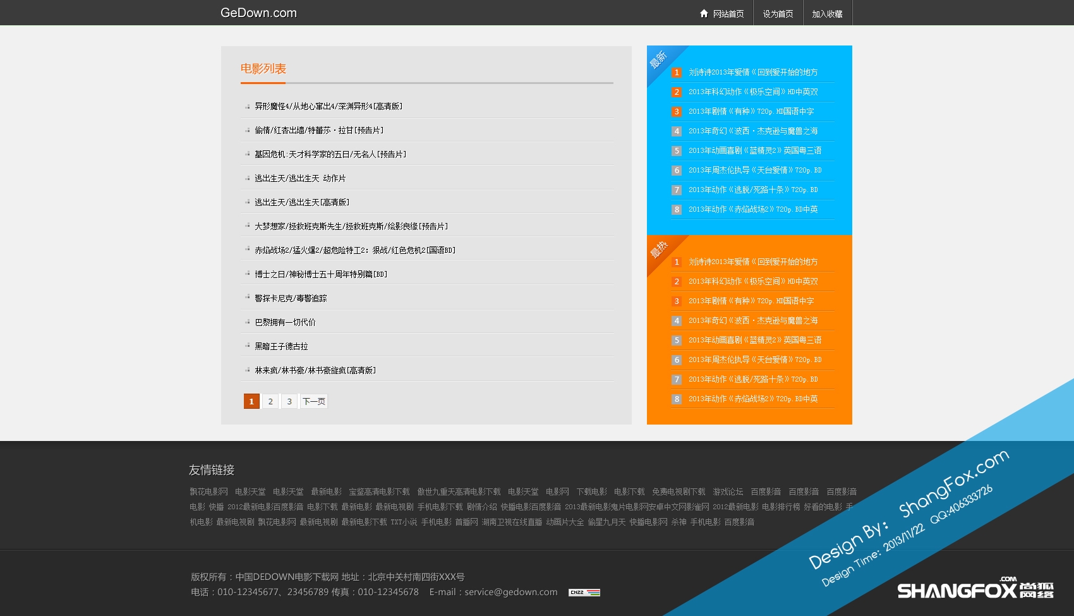Click the GeDown.com site logo
This screenshot has width=1074, height=616.
point(258,13)
